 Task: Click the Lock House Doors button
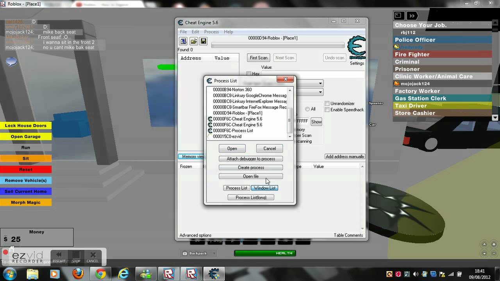(x=26, y=126)
